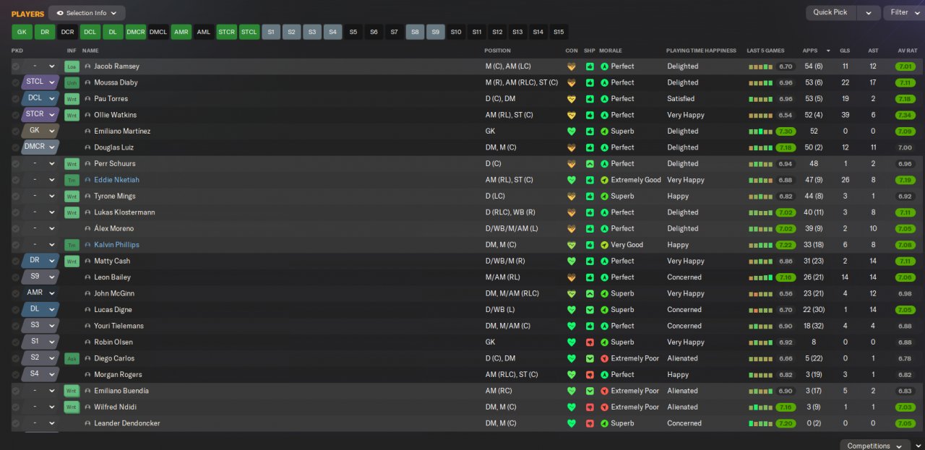Click Eddie Nketiah's Trn info badge
Image resolution: width=925 pixels, height=450 pixels.
click(x=71, y=180)
